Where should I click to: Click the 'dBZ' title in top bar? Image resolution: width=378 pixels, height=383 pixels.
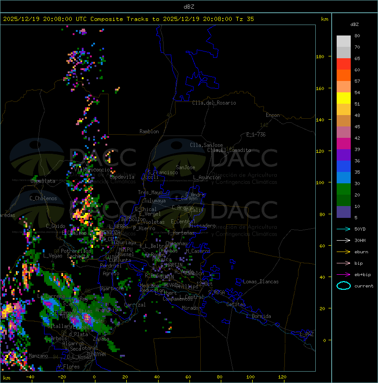pyautogui.click(x=189, y=7)
